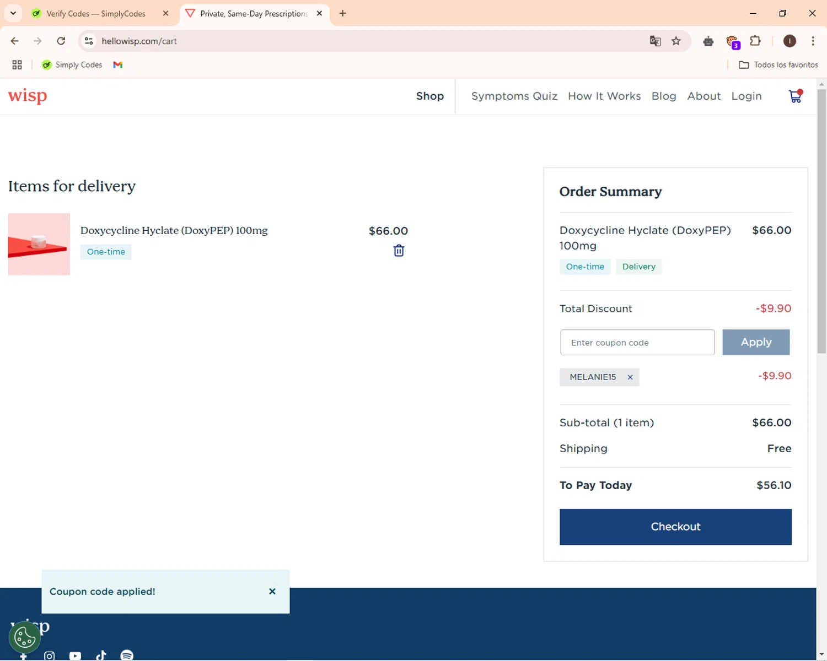Viewport: 827px width, 661px height.
Task: Delete Doxycycline item with the trash icon
Action: (399, 251)
